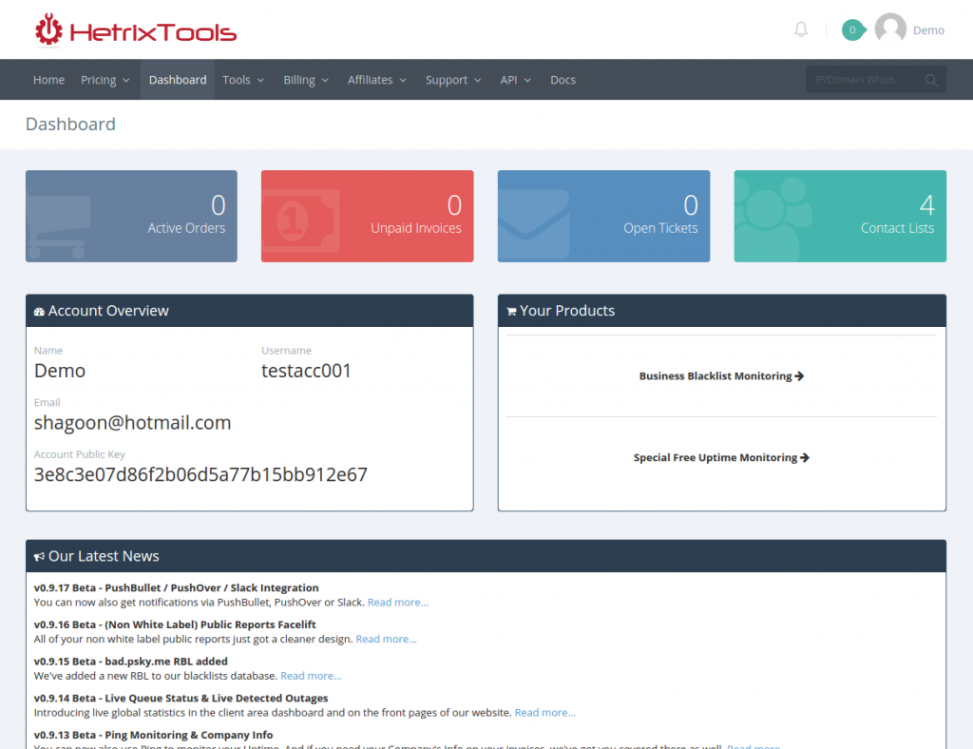Open the bell notification icon
Screen dimensions: 973x749
coord(800,29)
